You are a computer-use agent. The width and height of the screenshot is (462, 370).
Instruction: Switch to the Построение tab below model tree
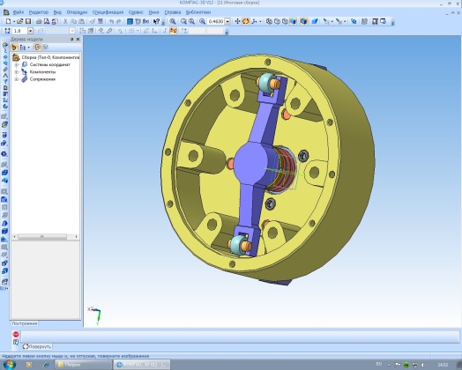point(25,323)
